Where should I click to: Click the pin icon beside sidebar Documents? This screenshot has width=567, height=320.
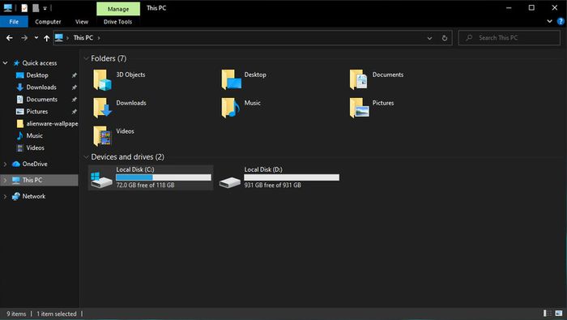click(75, 99)
